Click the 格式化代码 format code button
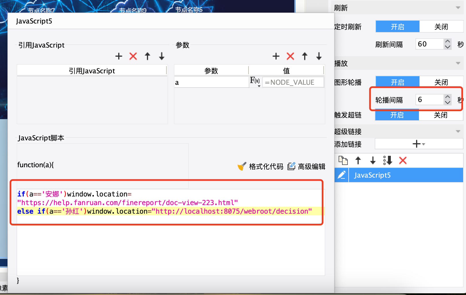This screenshot has height=295, width=466. click(260, 166)
